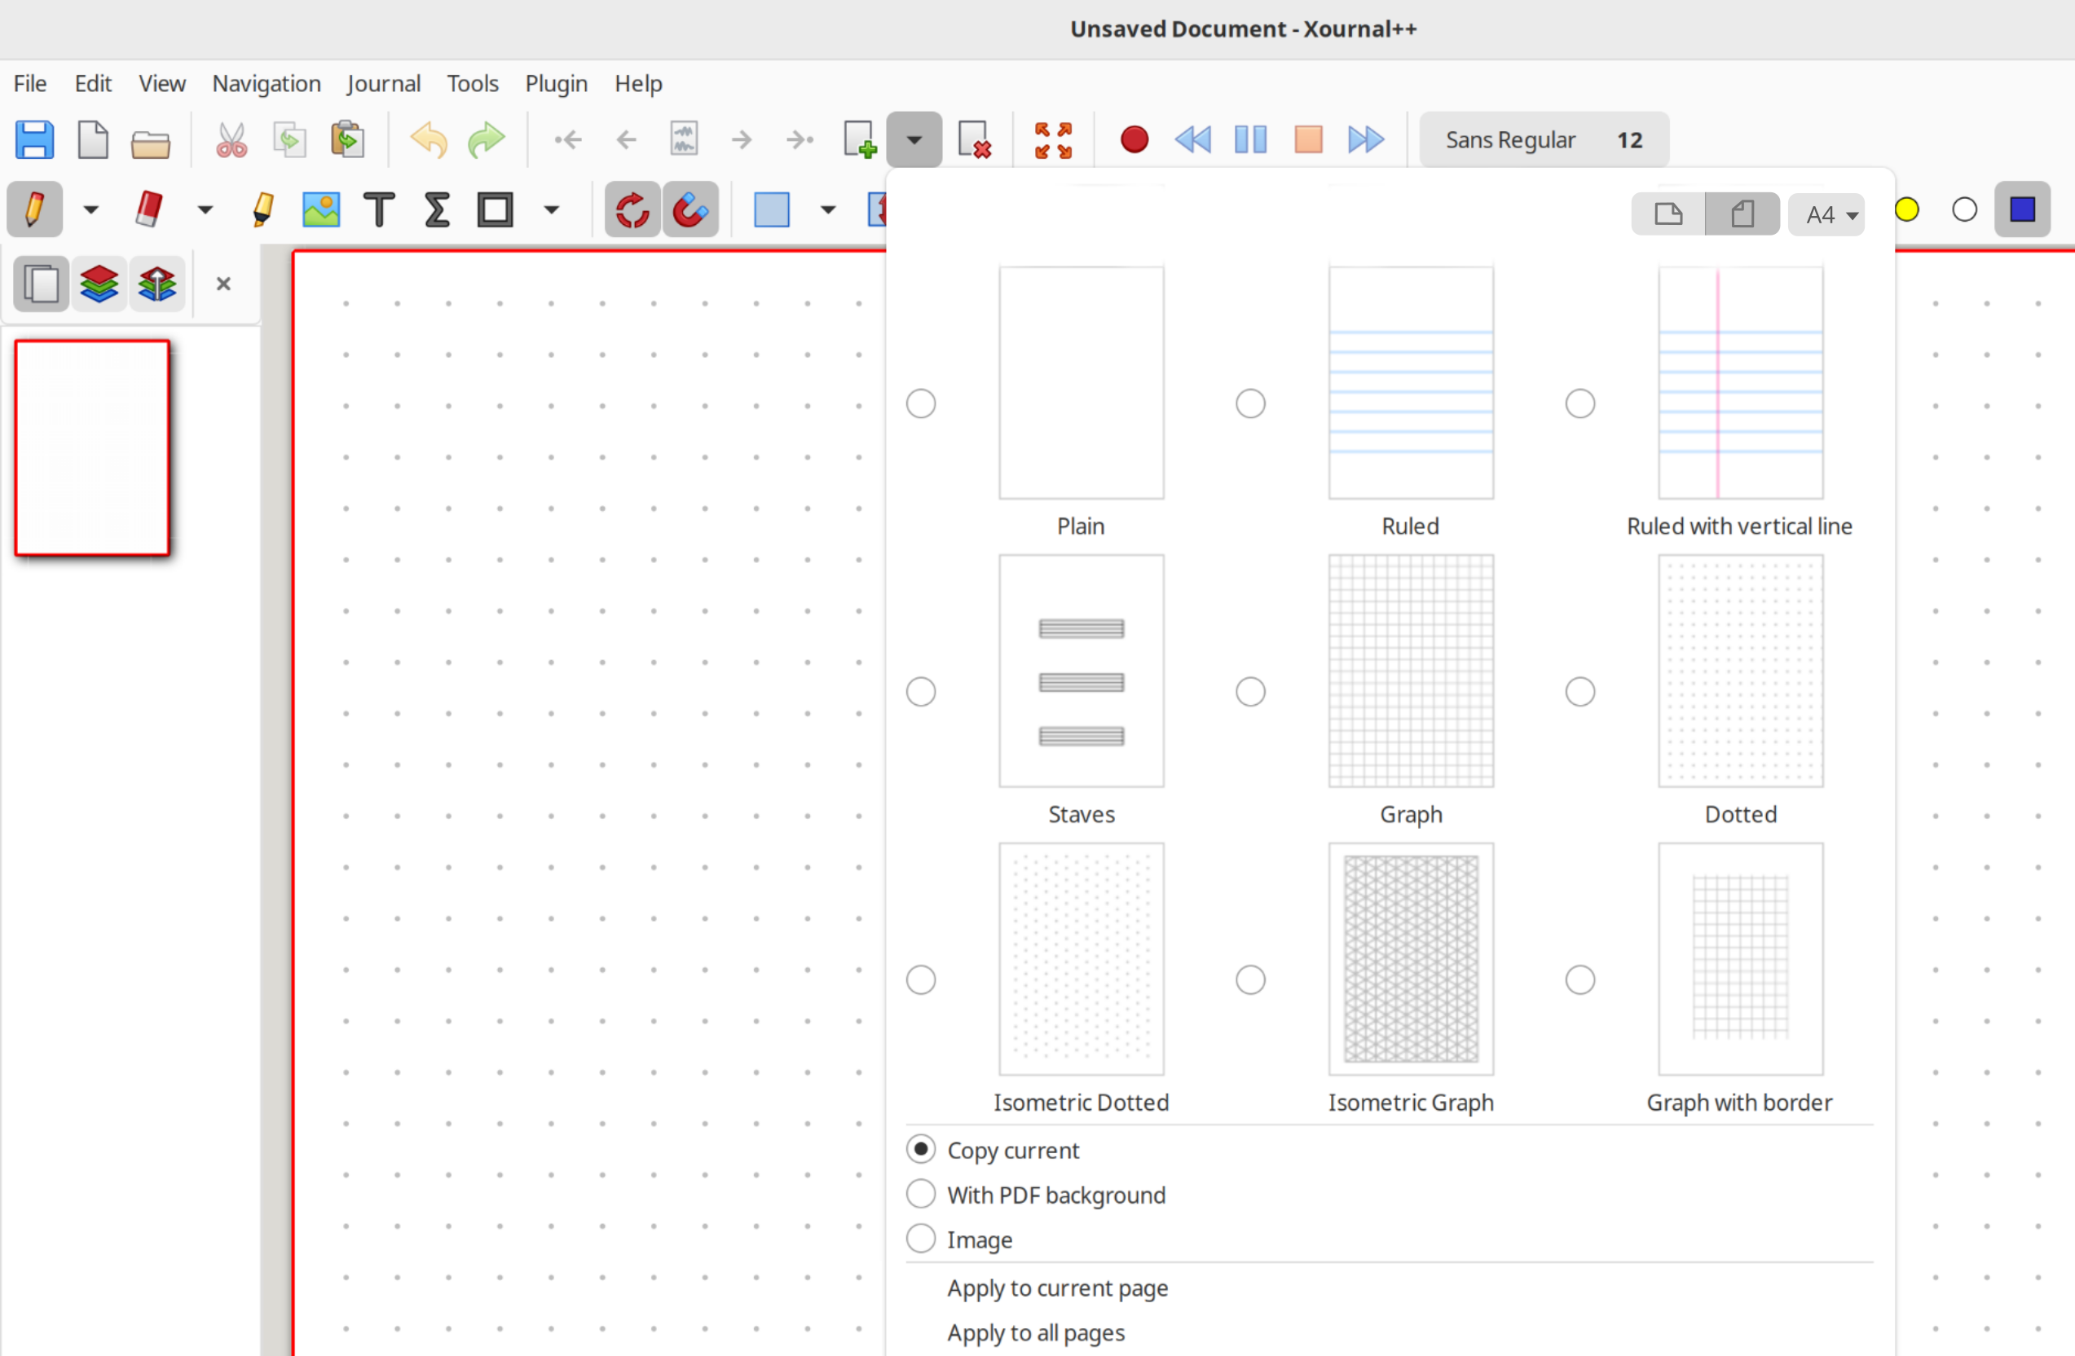
Task: Select the Pen tool
Action: [x=34, y=209]
